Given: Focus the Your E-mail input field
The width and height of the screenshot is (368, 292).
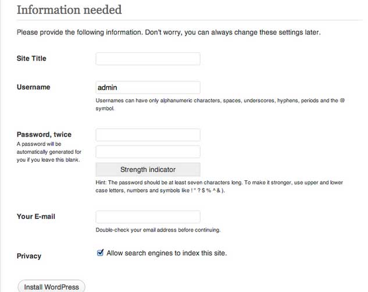Looking at the screenshot, I should click(x=148, y=217).
